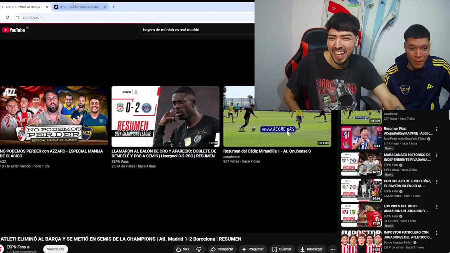Open canalrecre channel under Cádiz video
Viewport: 450px width, 253px height.
pos(231,157)
